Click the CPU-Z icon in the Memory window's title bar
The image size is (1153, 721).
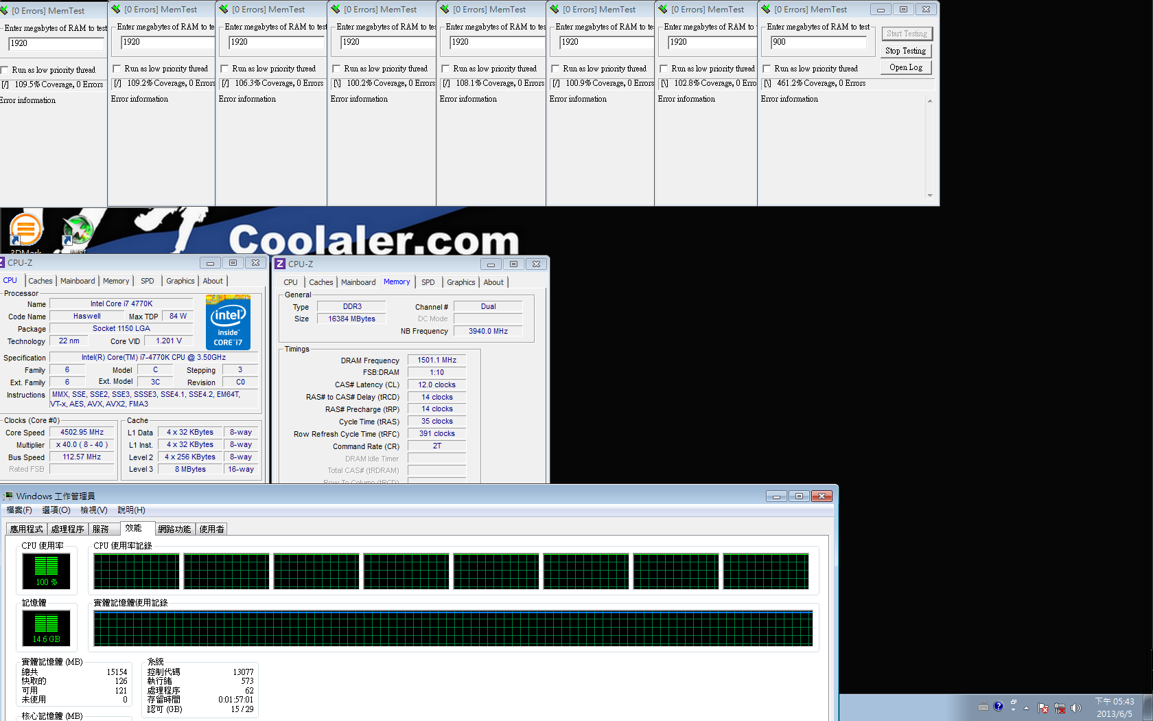pyautogui.click(x=280, y=264)
